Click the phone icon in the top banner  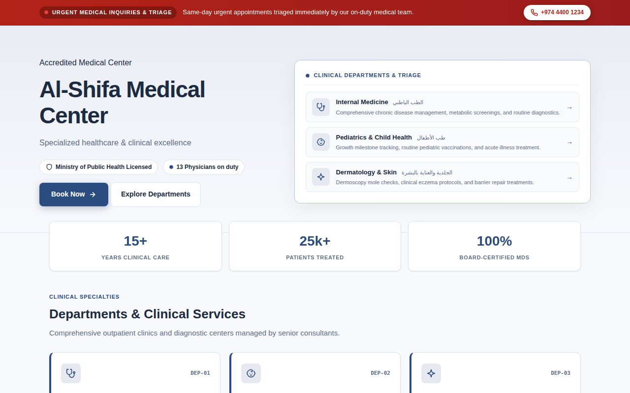tap(534, 13)
